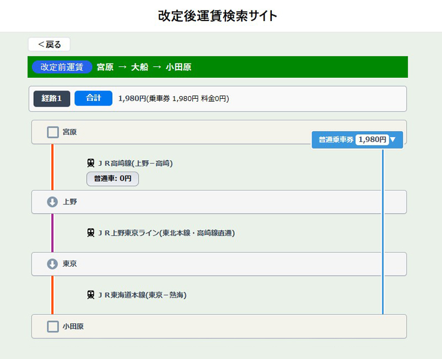Viewport: 442px width, 359px height.
Task: Click the 改定前運賃 blue pill label
Action: point(62,67)
